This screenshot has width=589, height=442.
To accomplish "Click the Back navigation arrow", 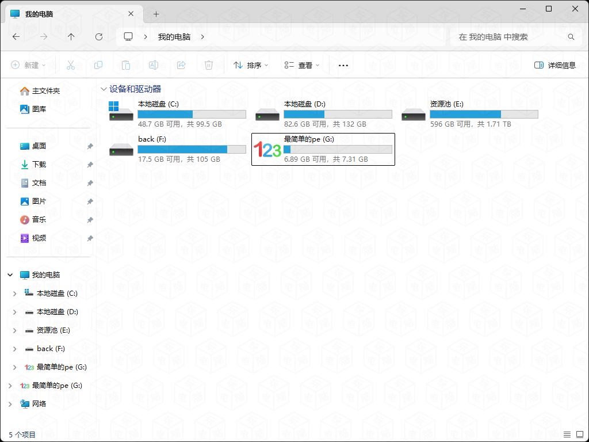I will coord(16,37).
